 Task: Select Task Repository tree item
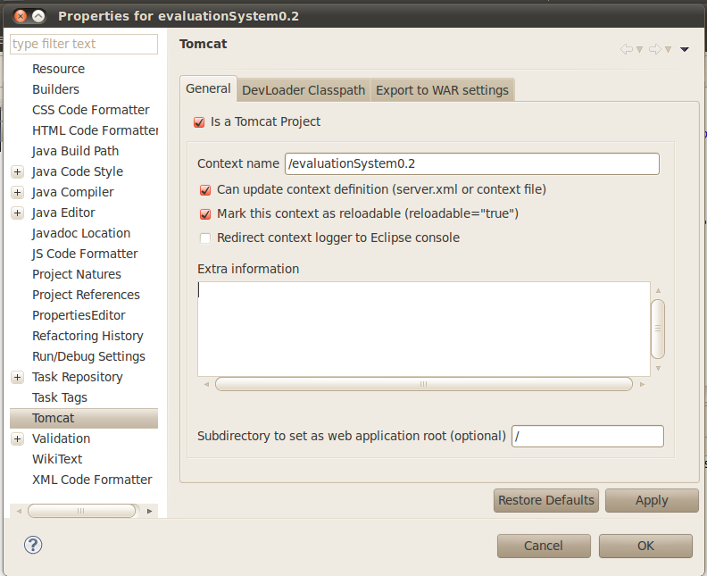78,377
